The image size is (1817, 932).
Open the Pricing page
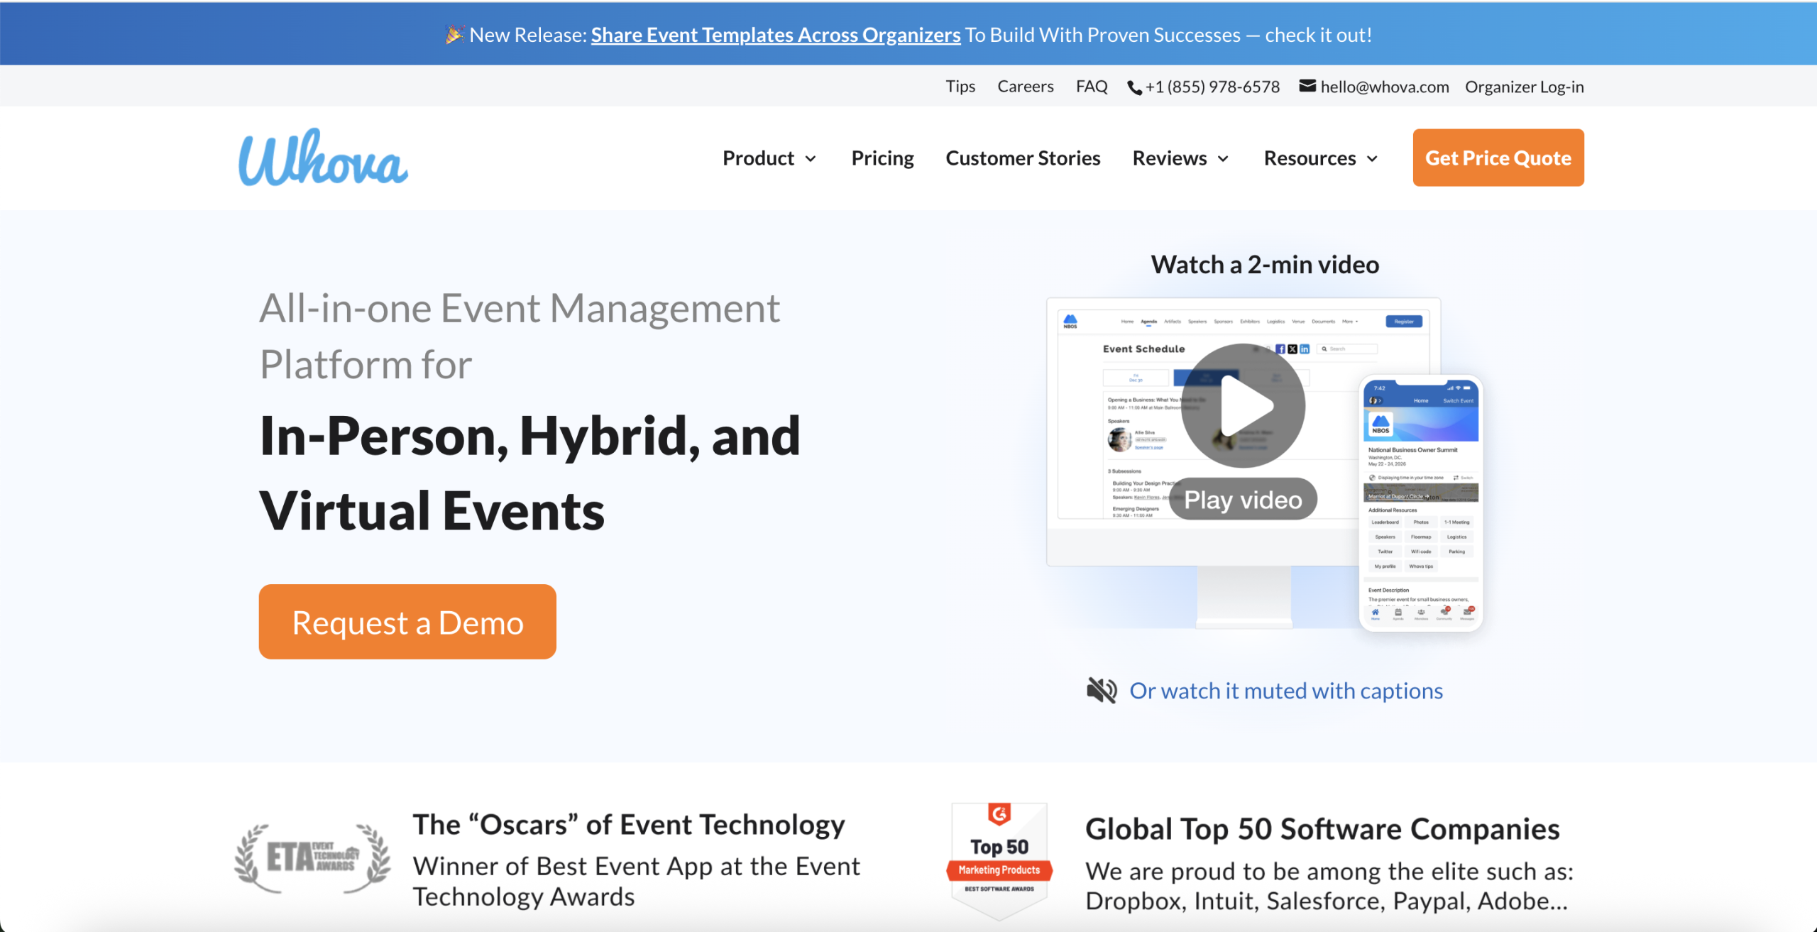tap(882, 158)
